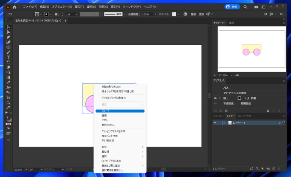Viewport: 291px width, 177px height.
Task: Select the Selection arrow tool
Action: point(9,27)
